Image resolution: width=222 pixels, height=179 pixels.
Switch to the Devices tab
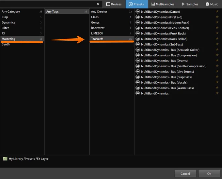(114, 4)
